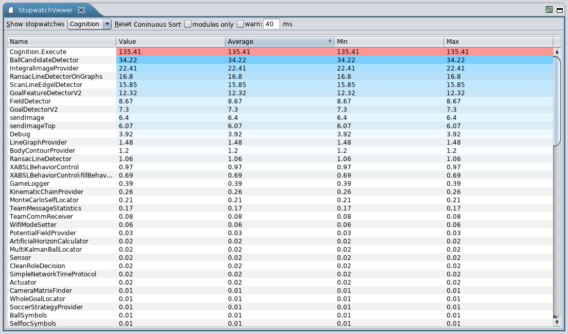Click the Average column sort arrow
This screenshot has height=334, width=568.
pos(330,42)
